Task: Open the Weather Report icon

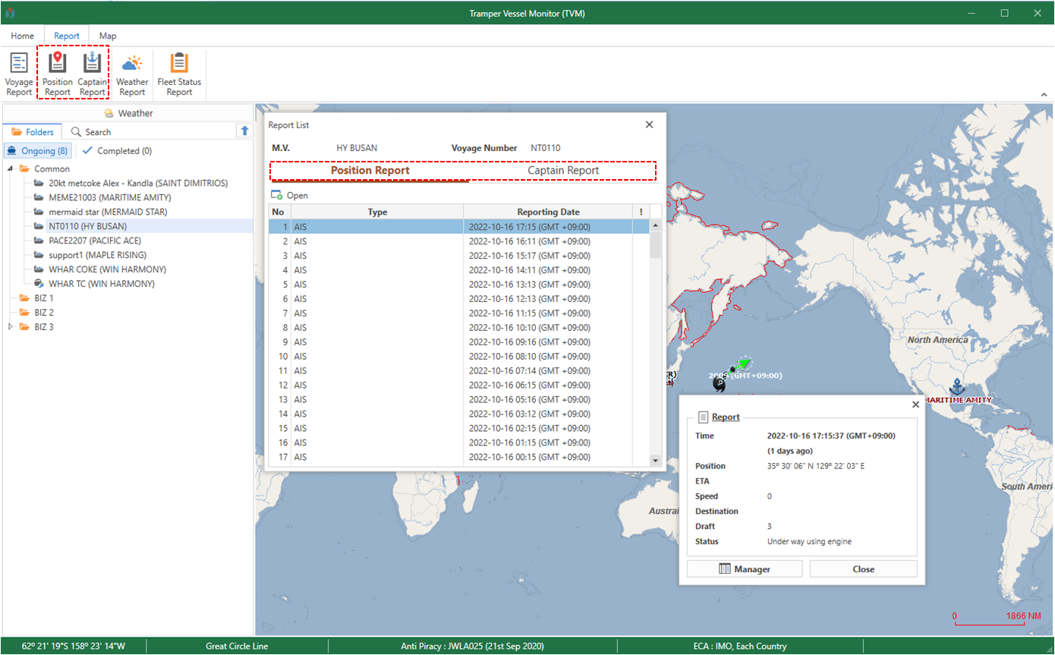Action: coord(132,74)
